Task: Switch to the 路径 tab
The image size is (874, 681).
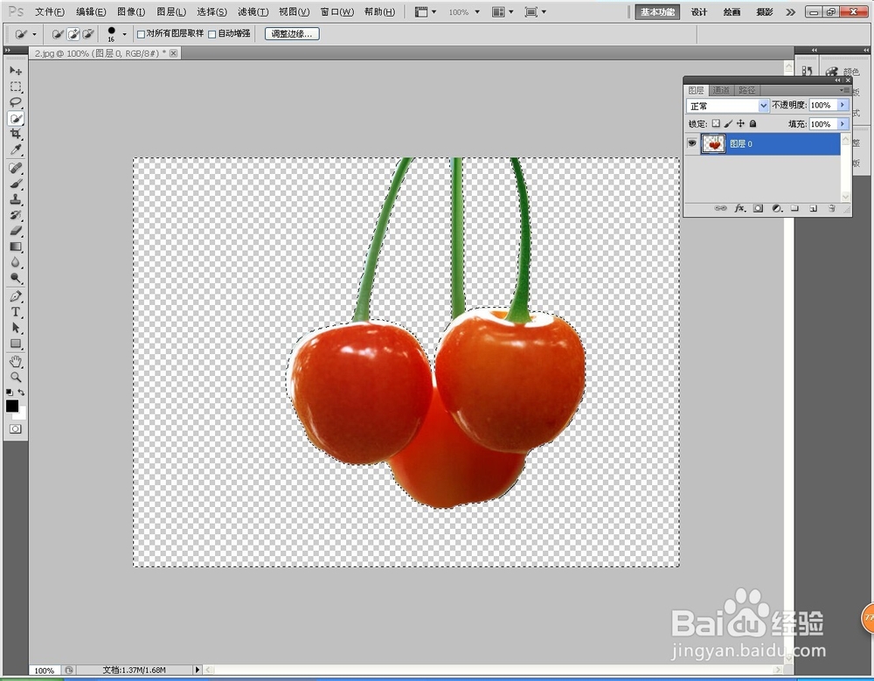Action: [x=746, y=90]
